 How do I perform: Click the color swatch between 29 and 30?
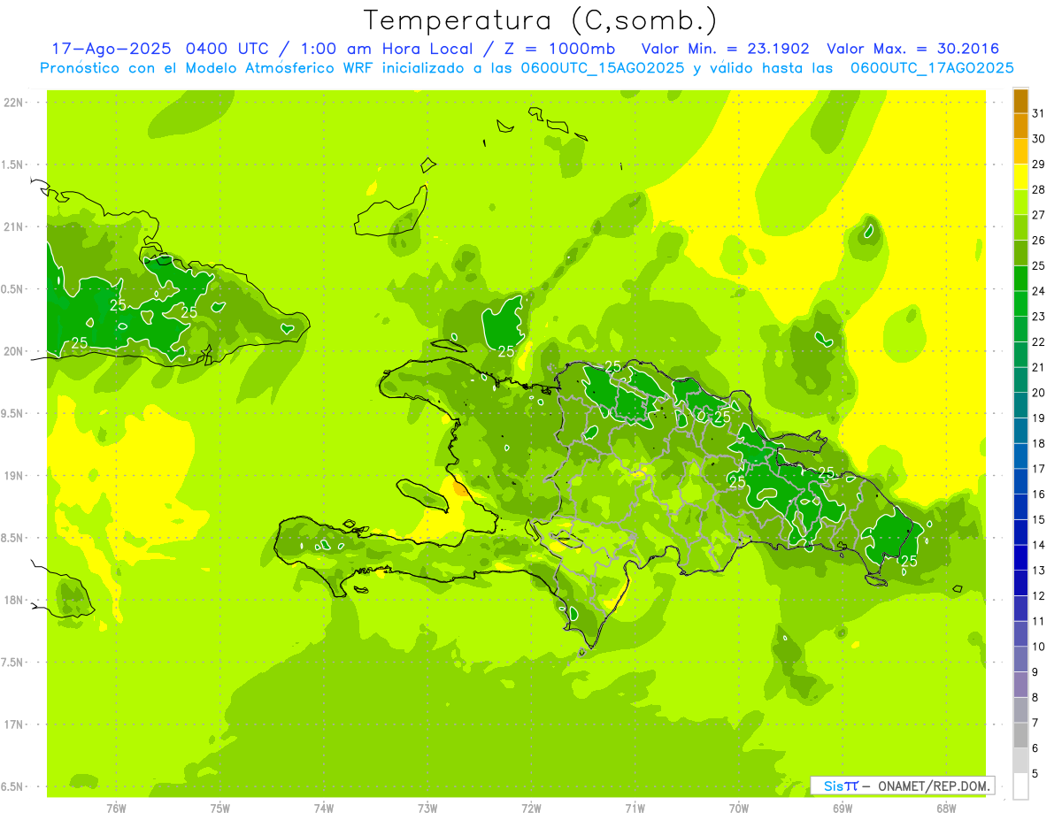tap(1020, 151)
